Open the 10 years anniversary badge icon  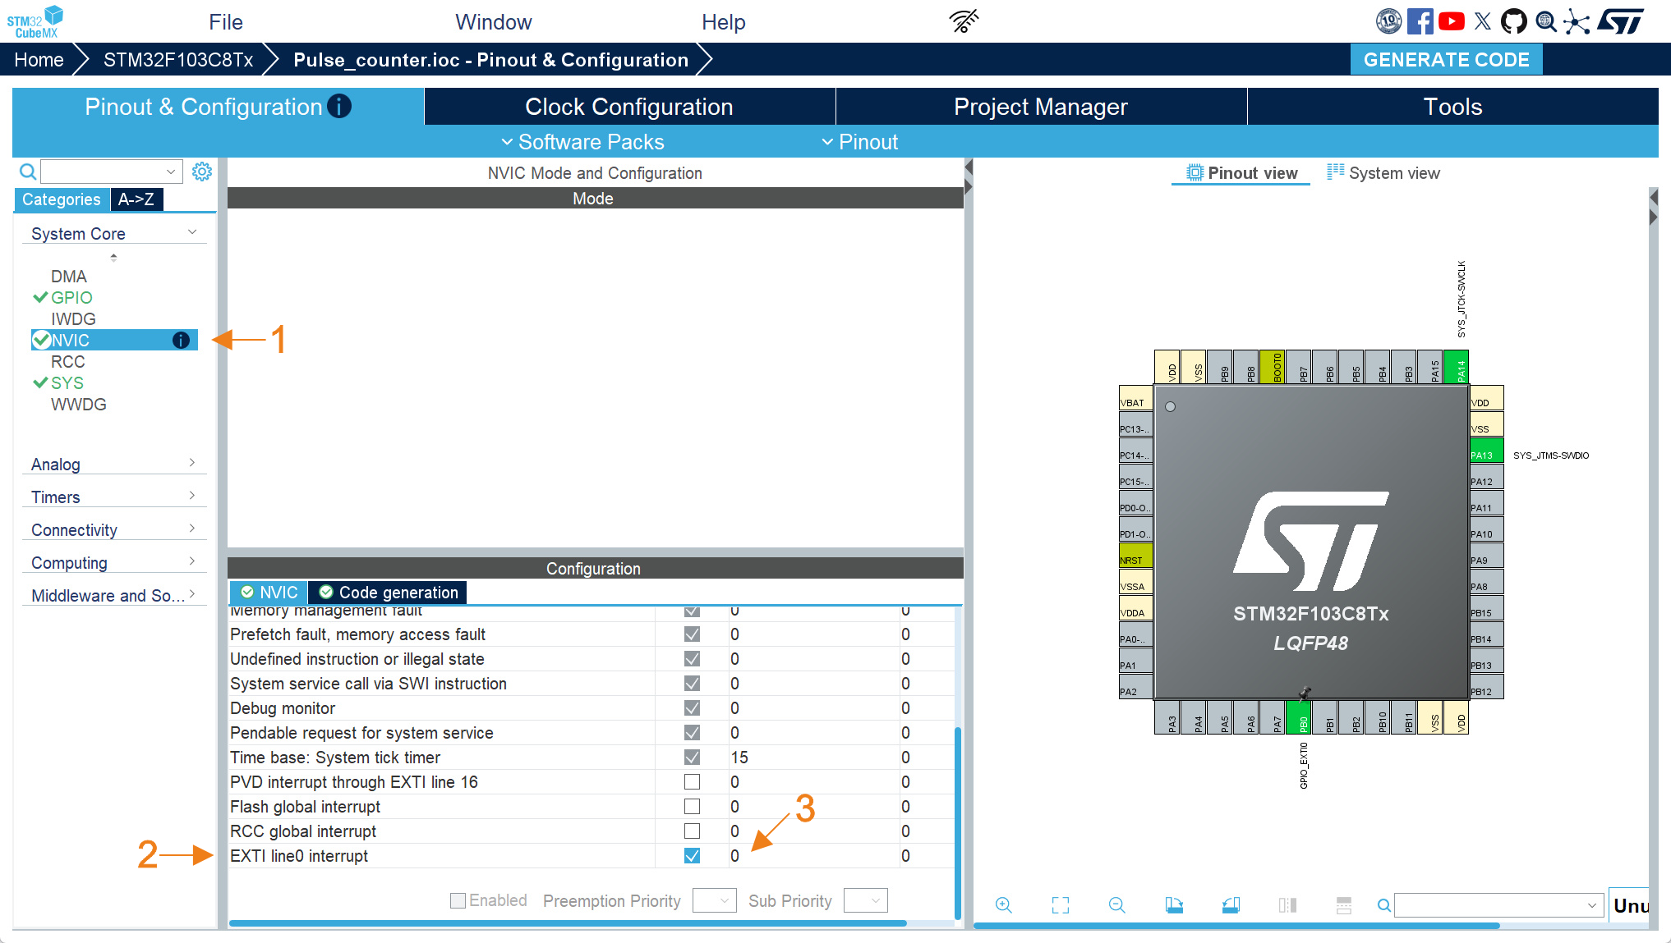[x=1388, y=21]
